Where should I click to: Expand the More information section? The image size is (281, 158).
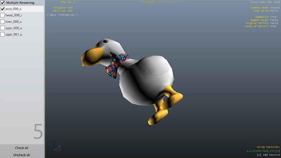[x=62, y=15]
